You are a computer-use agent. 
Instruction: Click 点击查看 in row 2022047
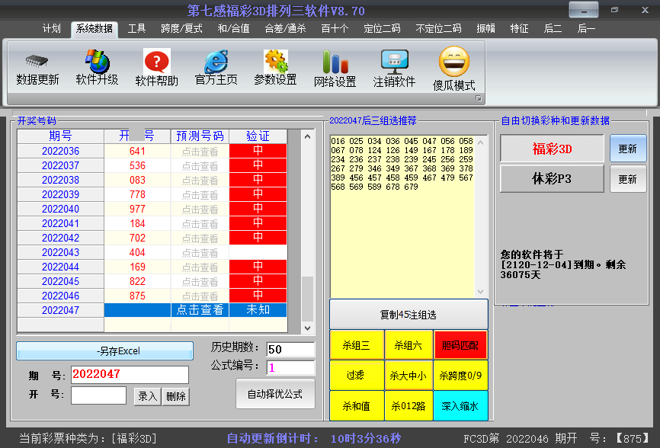click(x=200, y=310)
